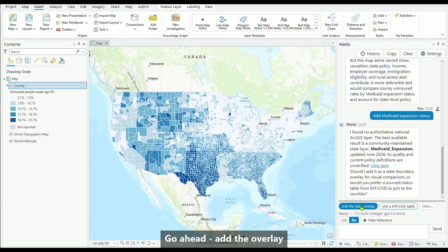Click List By Selection icon
Image resolution: width=448 pixels, height=252 pixels.
(28, 61)
